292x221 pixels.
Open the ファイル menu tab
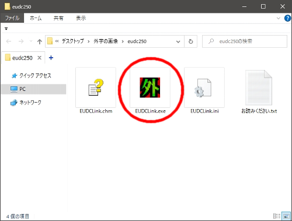click(12, 18)
